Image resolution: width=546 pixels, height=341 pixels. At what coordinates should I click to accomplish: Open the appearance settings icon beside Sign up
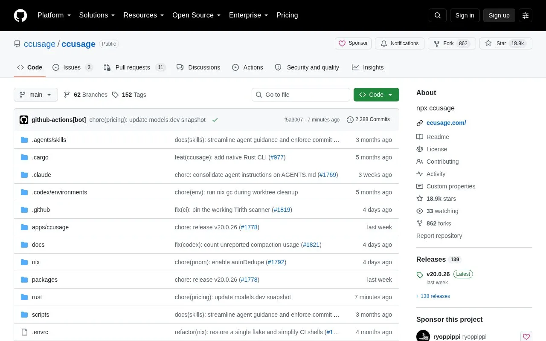(x=526, y=15)
